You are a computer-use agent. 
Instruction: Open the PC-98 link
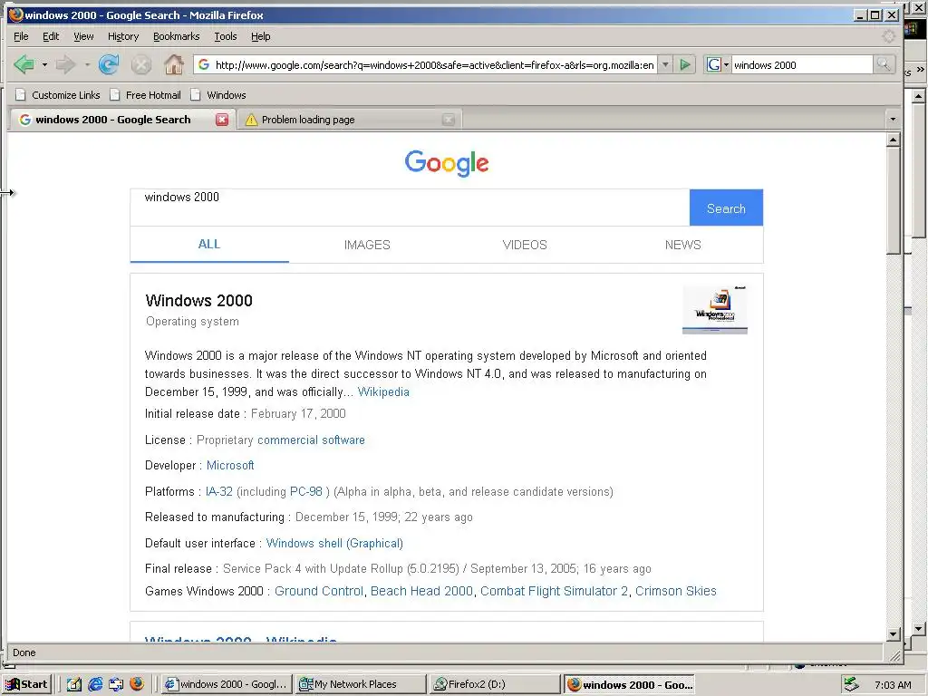coord(306,492)
